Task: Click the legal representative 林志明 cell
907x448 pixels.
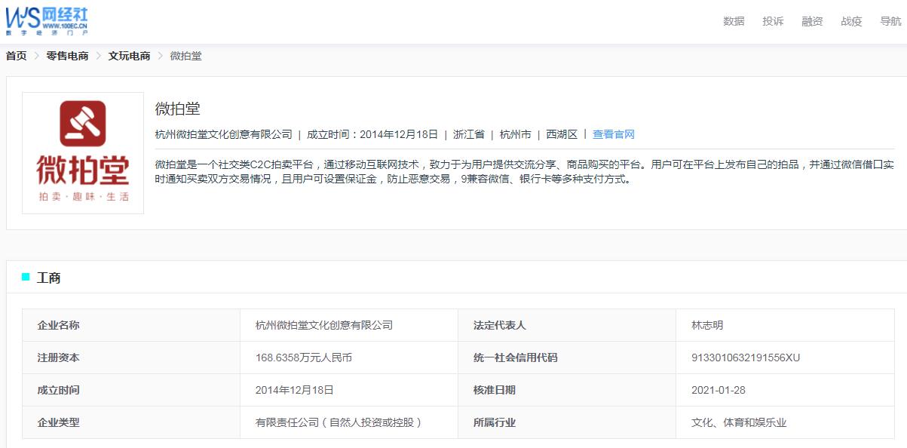Action: point(708,325)
